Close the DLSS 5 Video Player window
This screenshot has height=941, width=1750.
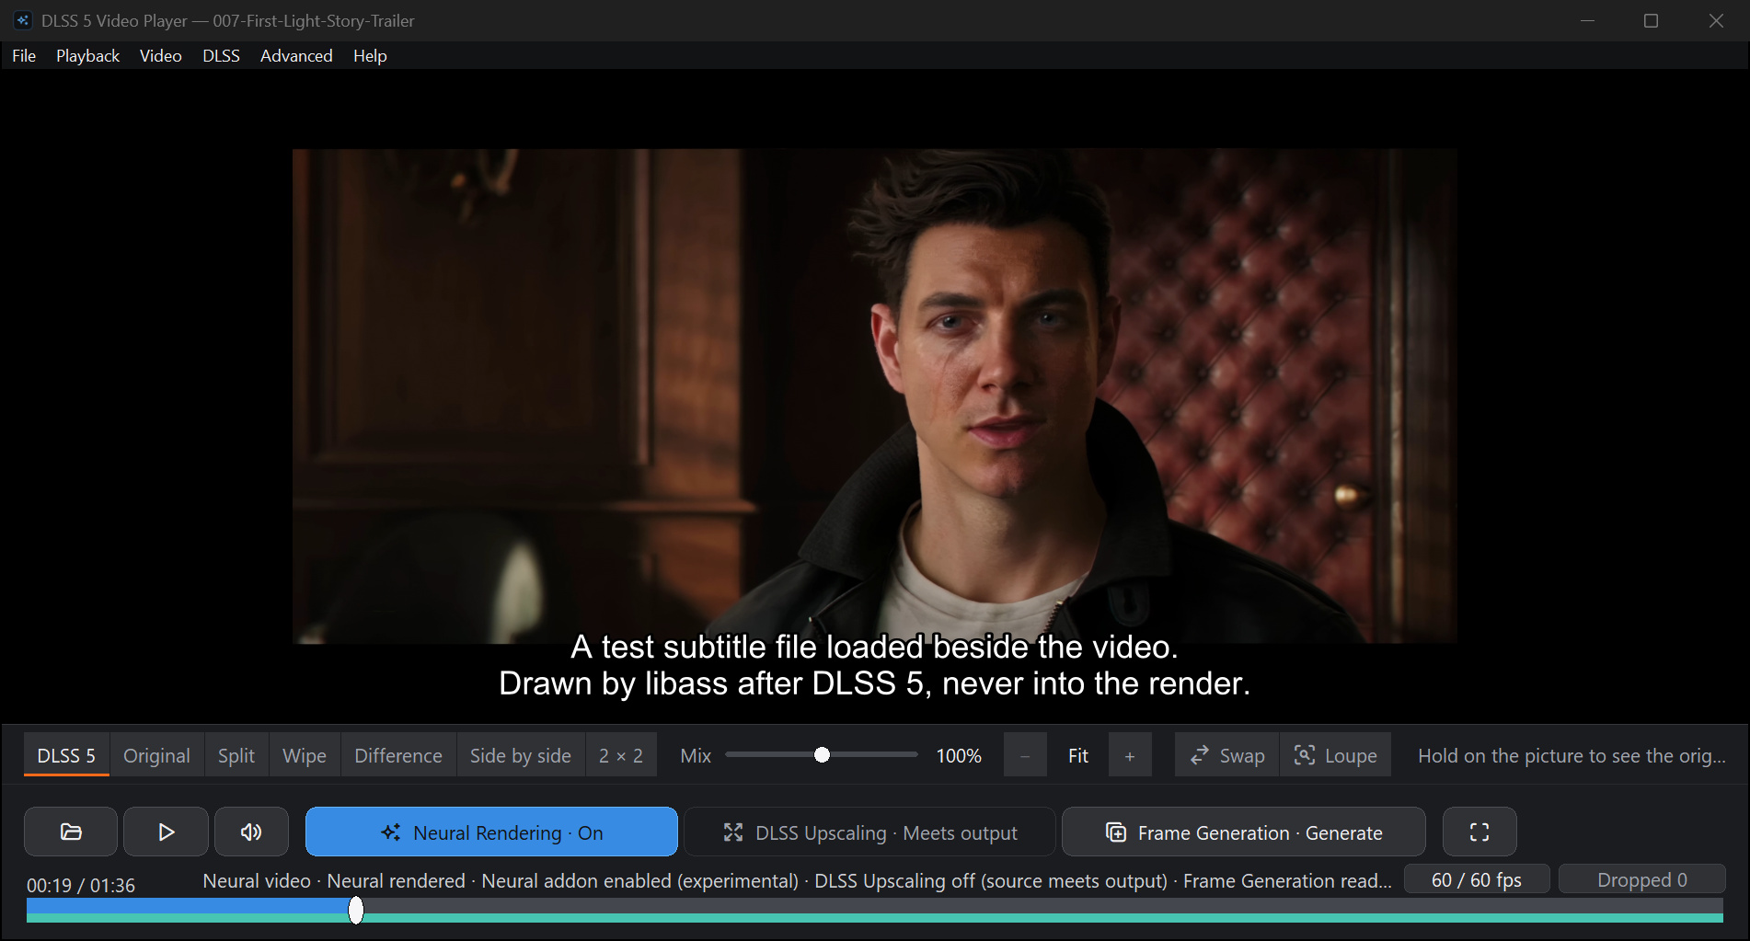(1716, 20)
